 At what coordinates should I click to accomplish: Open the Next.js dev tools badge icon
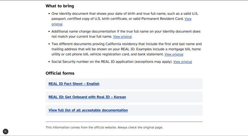(x=6, y=131)
